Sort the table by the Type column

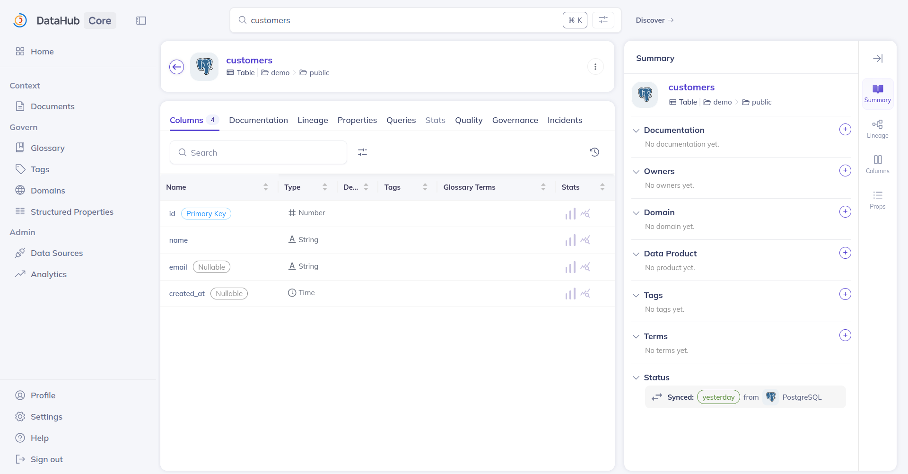[x=325, y=187]
